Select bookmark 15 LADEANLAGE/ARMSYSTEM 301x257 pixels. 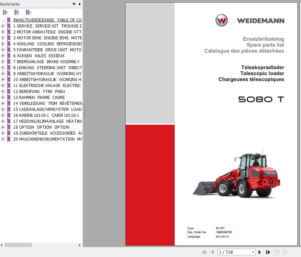click(47, 109)
